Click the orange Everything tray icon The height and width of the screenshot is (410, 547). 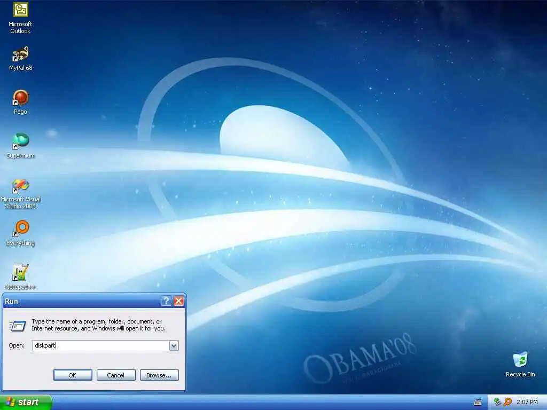click(507, 403)
